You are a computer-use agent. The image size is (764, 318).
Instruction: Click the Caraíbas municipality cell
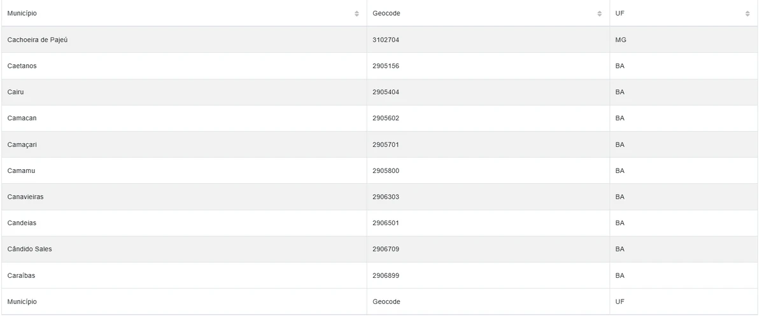click(x=22, y=275)
